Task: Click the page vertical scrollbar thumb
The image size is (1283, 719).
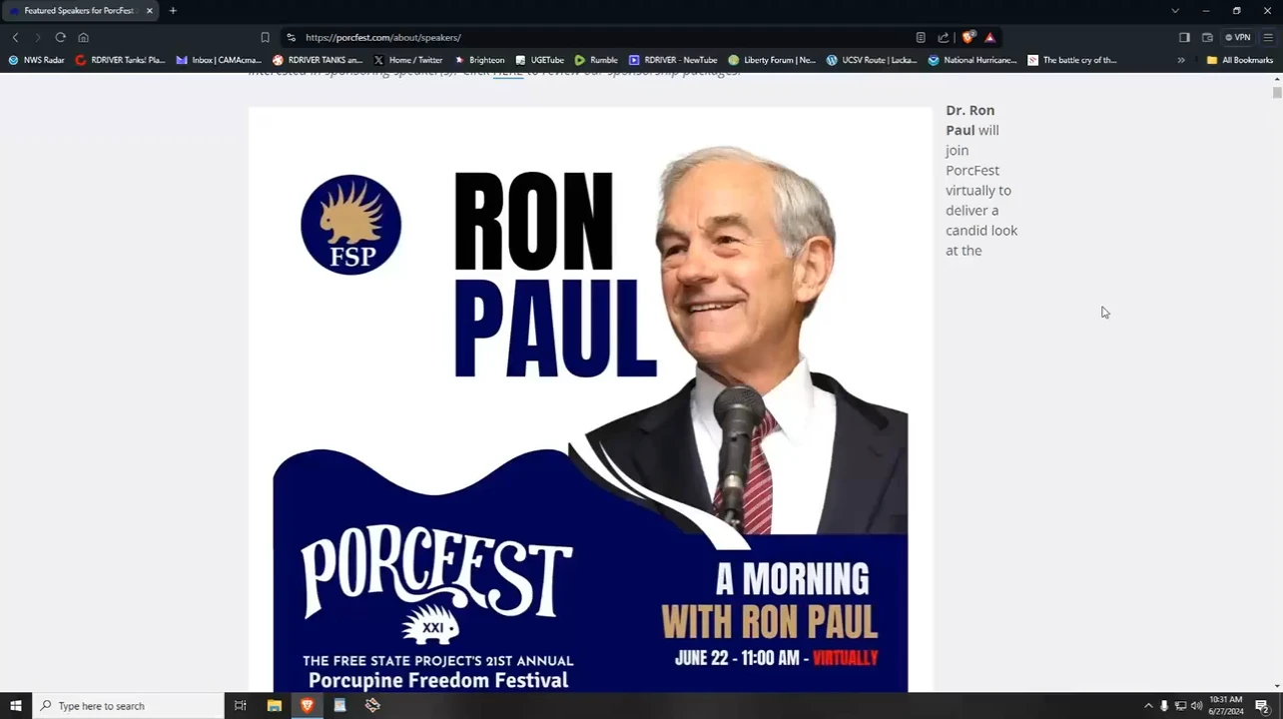Action: 1276,93
